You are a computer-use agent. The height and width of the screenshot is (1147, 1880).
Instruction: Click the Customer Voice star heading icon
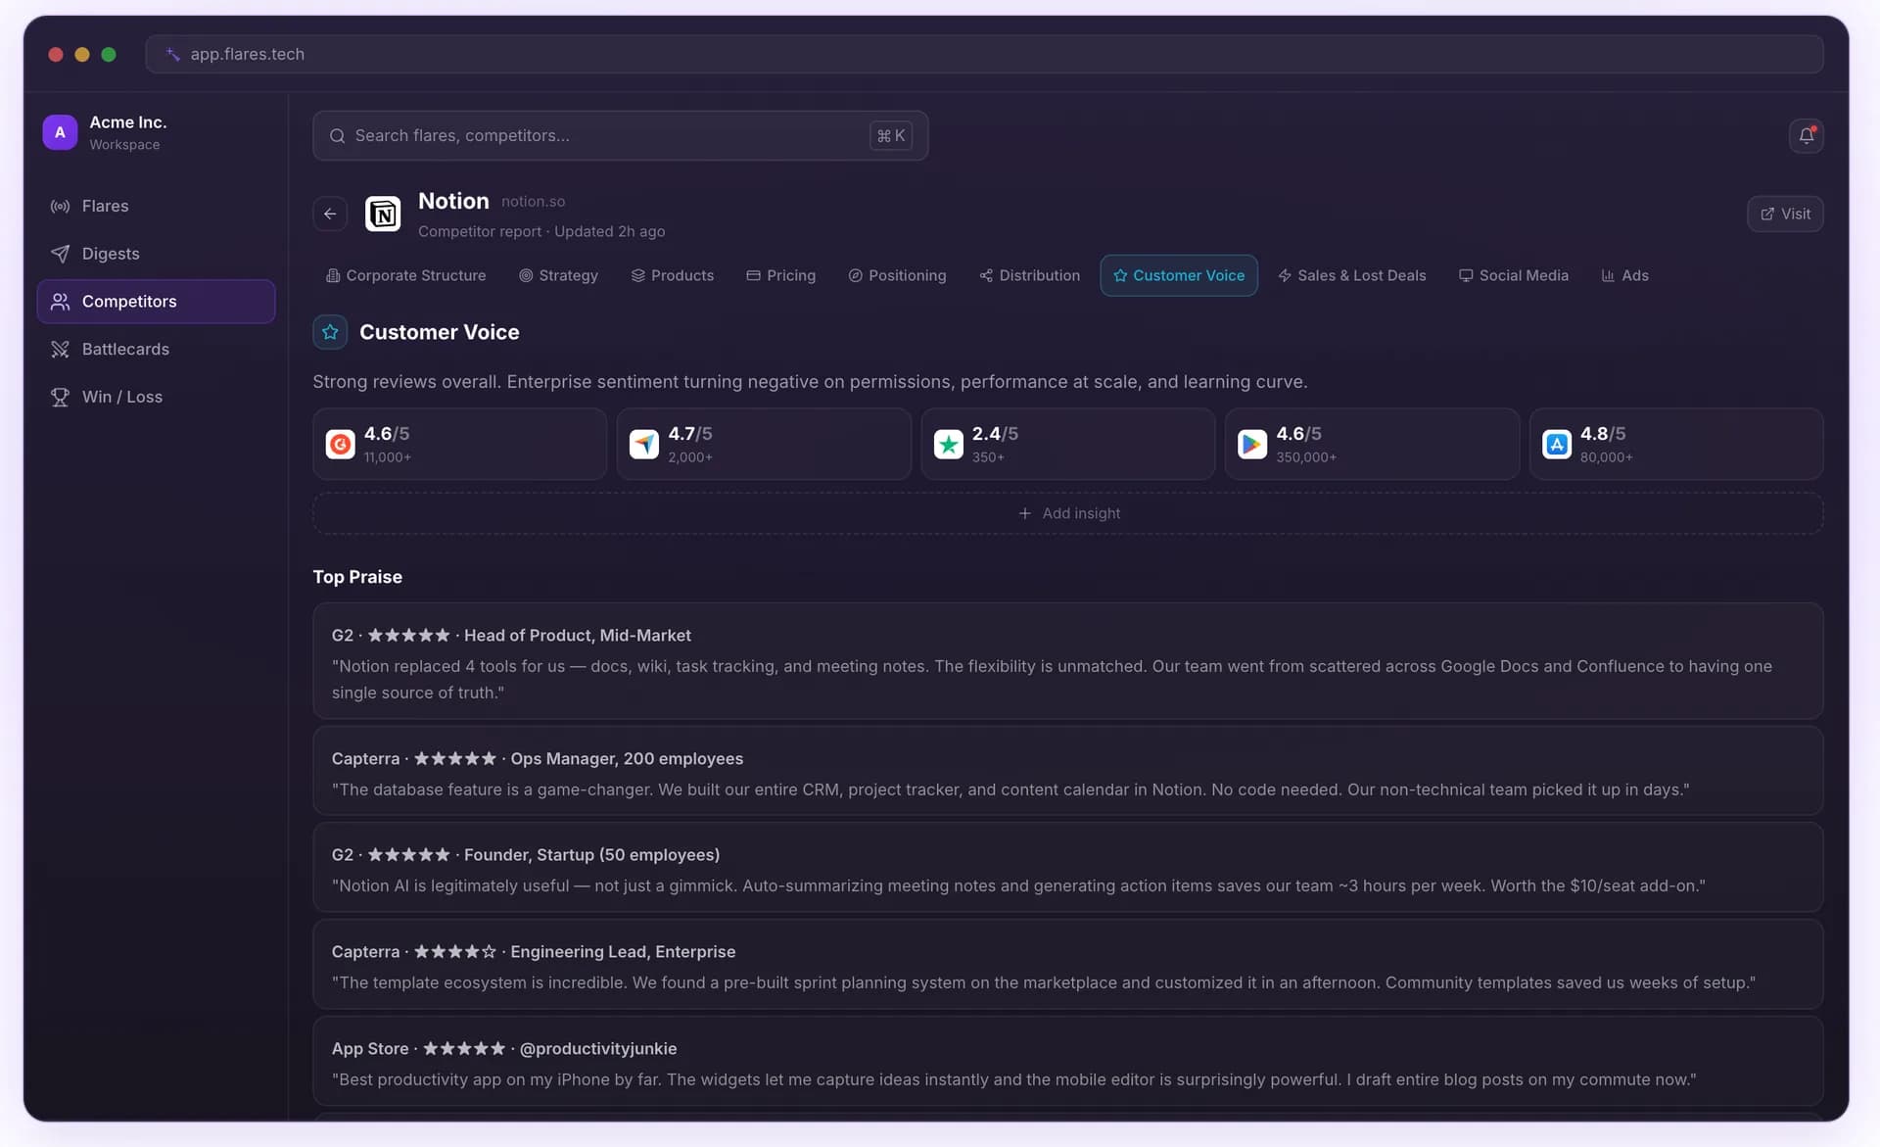[x=330, y=332]
